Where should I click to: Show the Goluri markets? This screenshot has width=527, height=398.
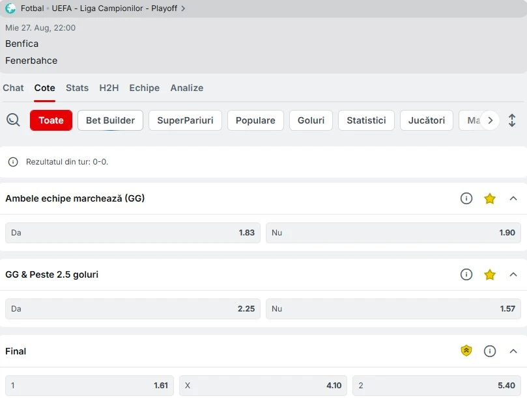[311, 120]
